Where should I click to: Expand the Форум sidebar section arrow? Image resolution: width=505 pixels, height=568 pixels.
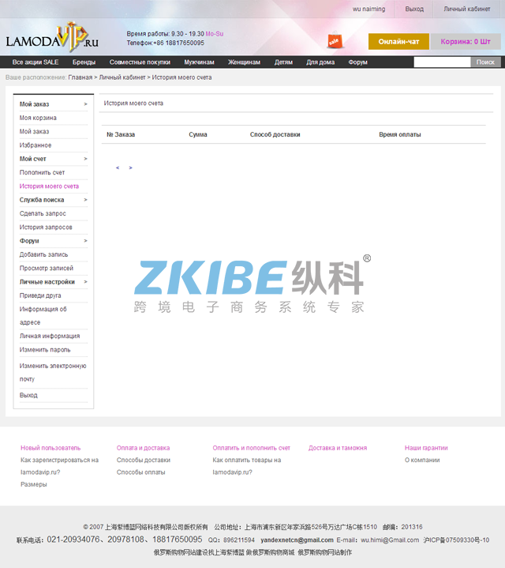coord(86,241)
